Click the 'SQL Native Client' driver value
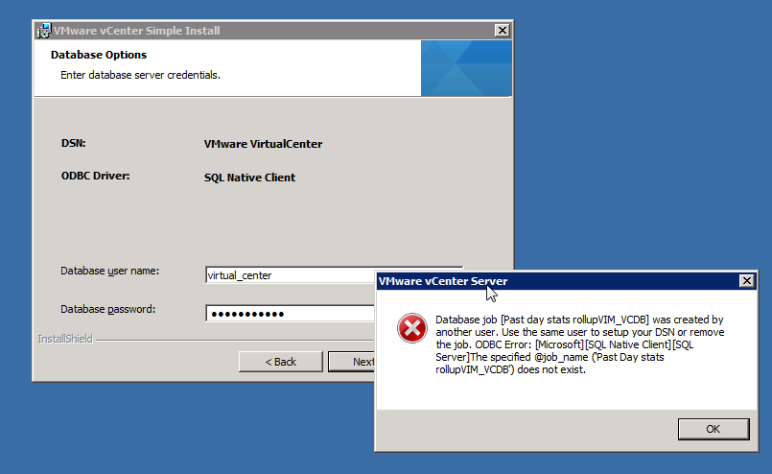 click(249, 178)
